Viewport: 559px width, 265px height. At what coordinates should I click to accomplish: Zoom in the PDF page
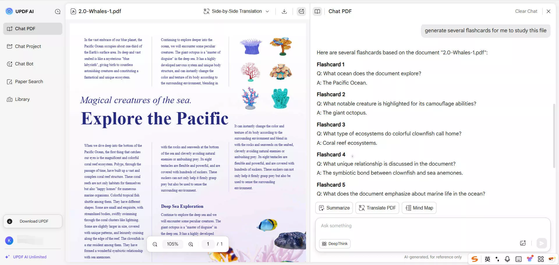191,244
